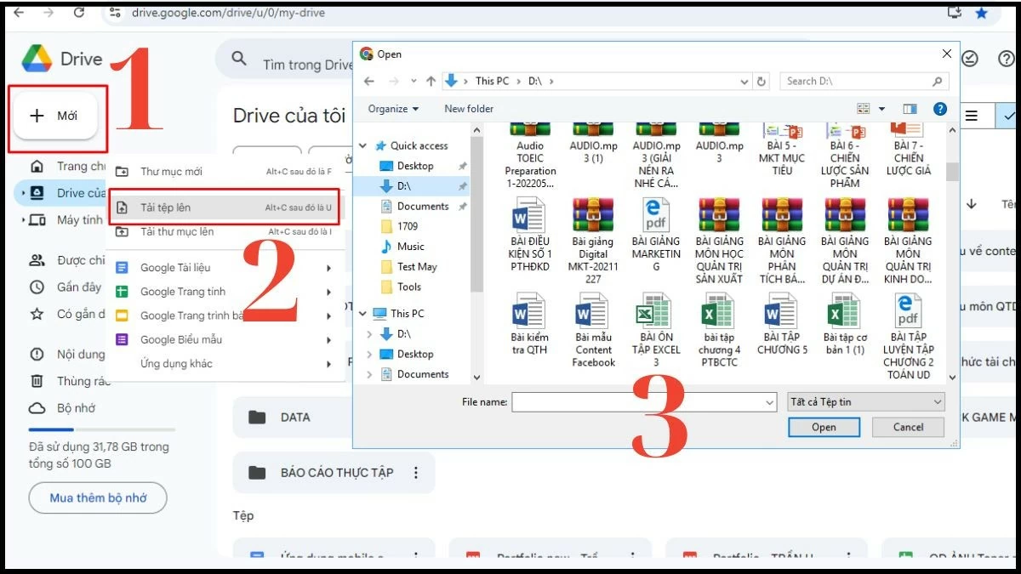Click the Open button

(824, 427)
